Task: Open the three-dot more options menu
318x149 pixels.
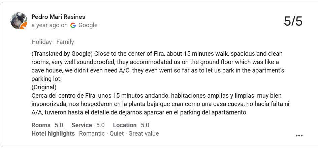Action: (x=299, y=136)
